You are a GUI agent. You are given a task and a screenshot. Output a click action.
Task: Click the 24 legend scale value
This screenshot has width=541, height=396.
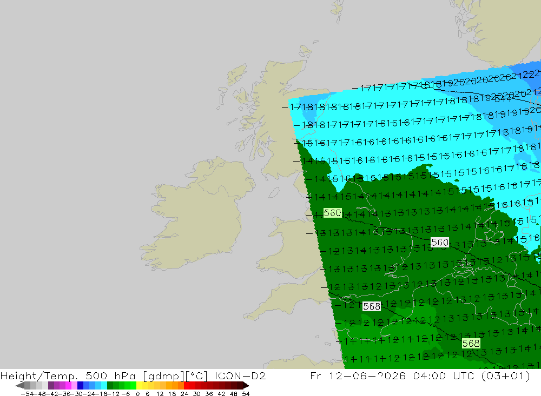coord(184,394)
